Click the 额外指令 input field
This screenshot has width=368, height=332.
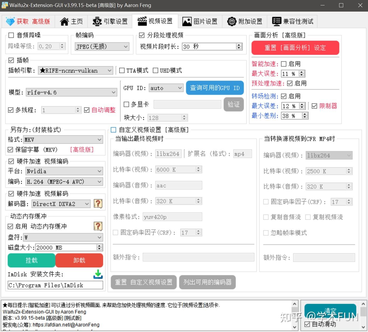(x=199, y=257)
